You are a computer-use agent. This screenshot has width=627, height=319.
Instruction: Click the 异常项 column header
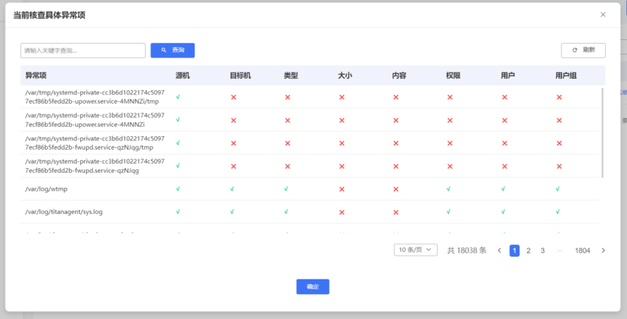[36, 76]
